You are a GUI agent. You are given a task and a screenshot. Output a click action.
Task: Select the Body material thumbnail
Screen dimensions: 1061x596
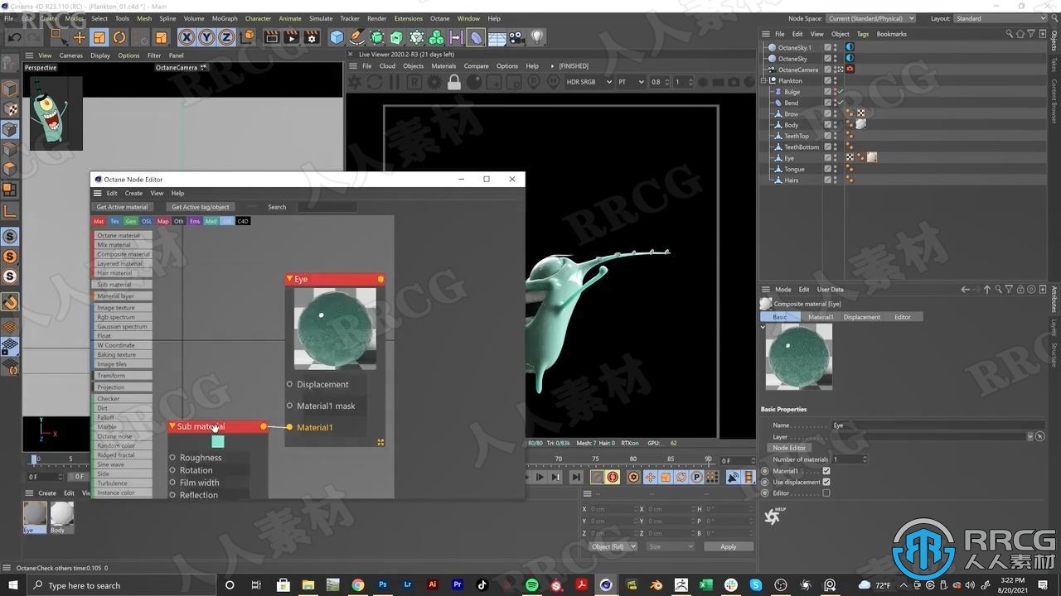coord(62,517)
